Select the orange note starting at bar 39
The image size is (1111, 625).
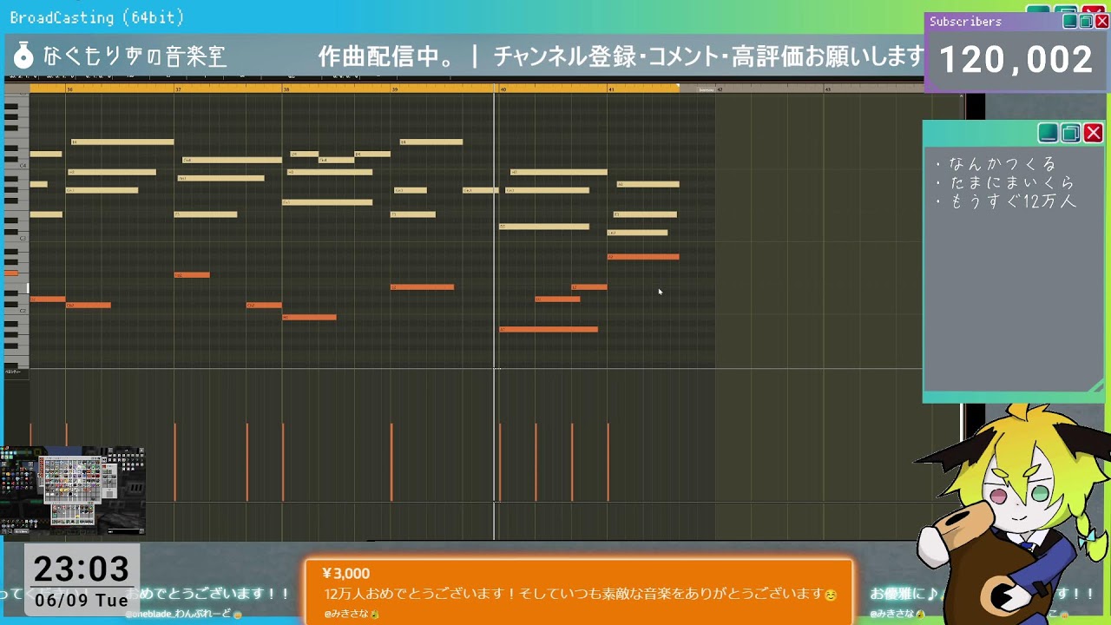(422, 286)
